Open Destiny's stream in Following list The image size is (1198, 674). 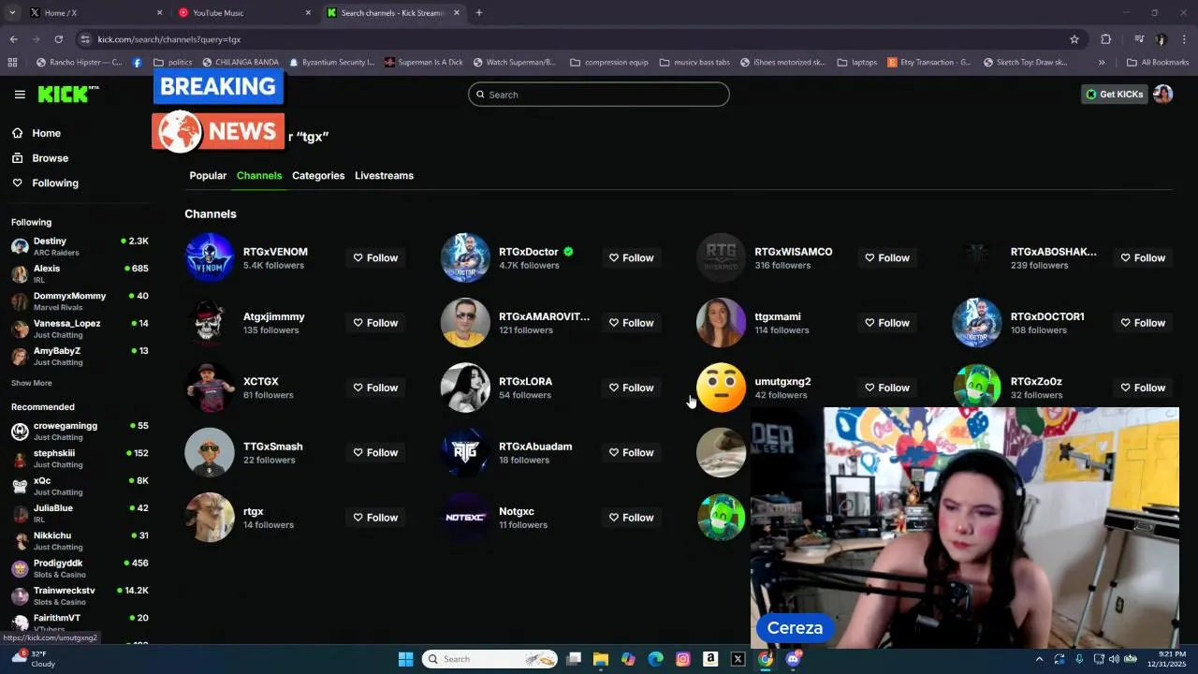pos(80,246)
